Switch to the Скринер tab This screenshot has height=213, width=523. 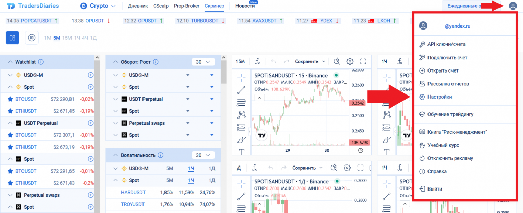coord(214,6)
